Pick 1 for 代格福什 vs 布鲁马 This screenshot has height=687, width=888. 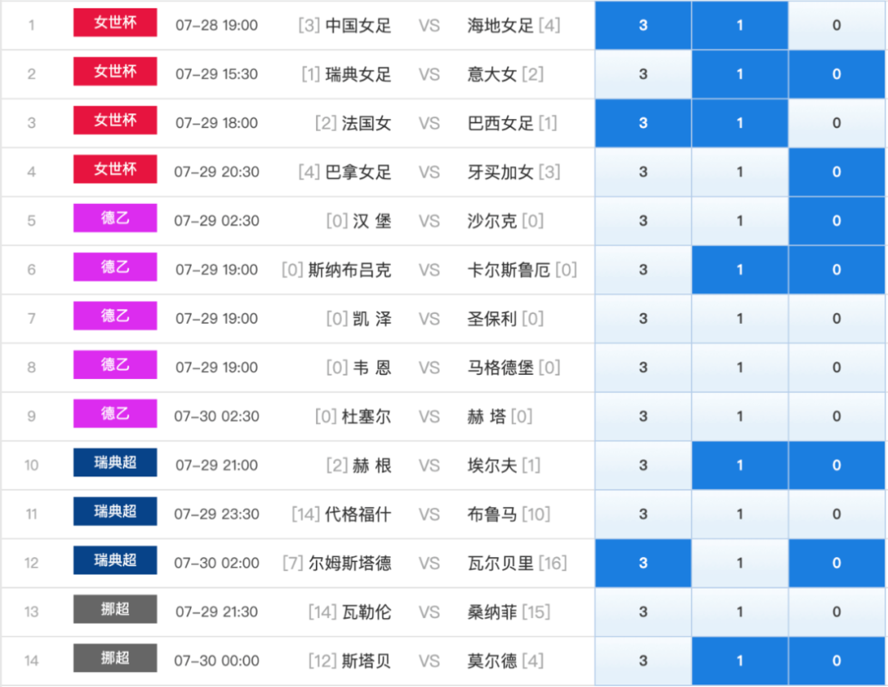[x=740, y=514]
